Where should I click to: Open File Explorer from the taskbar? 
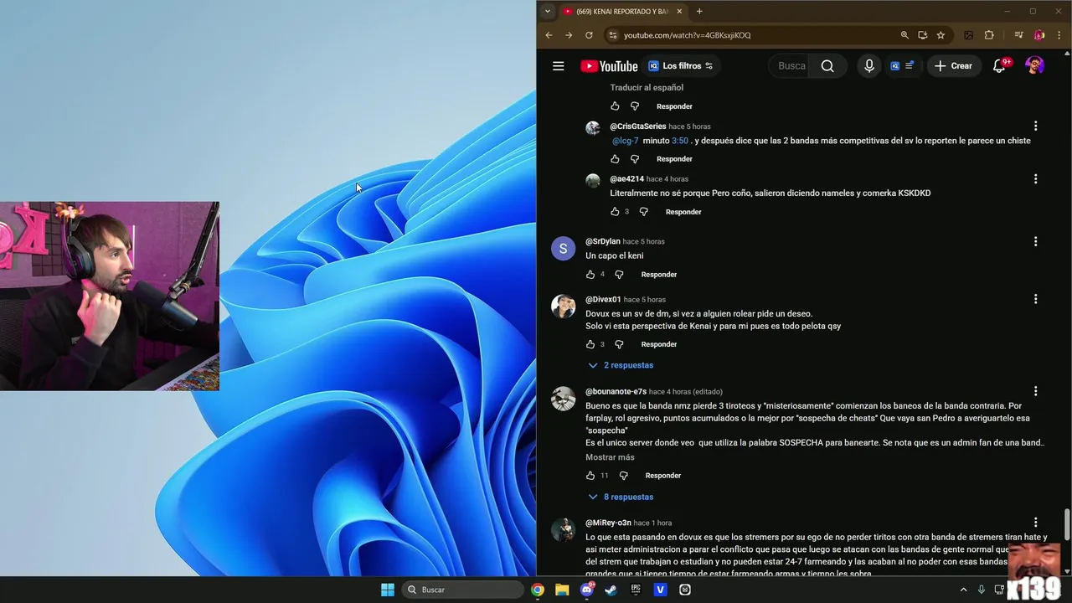pyautogui.click(x=562, y=590)
